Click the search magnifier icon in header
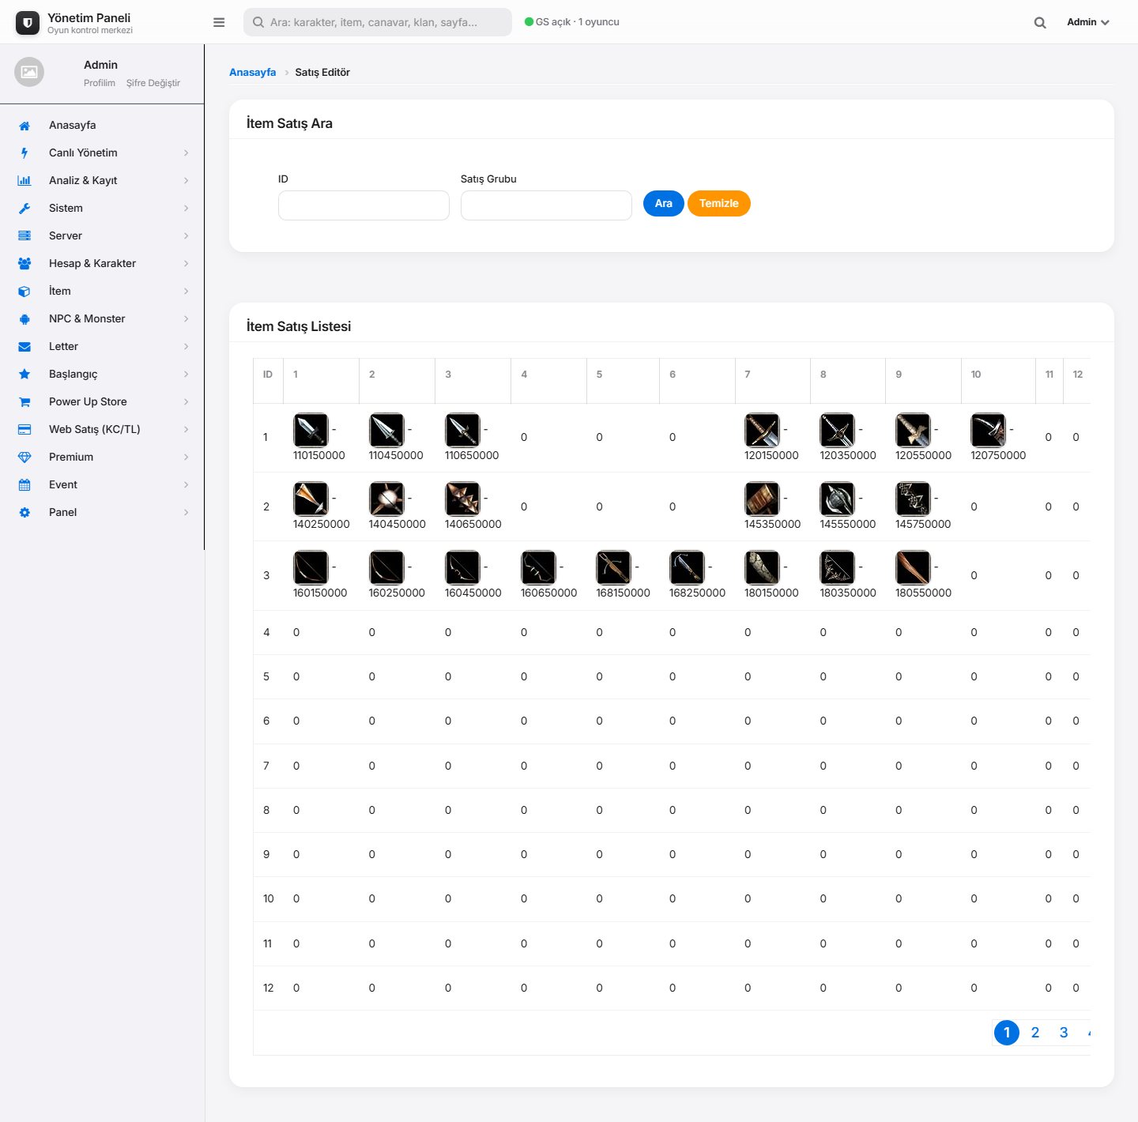Screen dimensions: 1138x1122 [x=1040, y=22]
